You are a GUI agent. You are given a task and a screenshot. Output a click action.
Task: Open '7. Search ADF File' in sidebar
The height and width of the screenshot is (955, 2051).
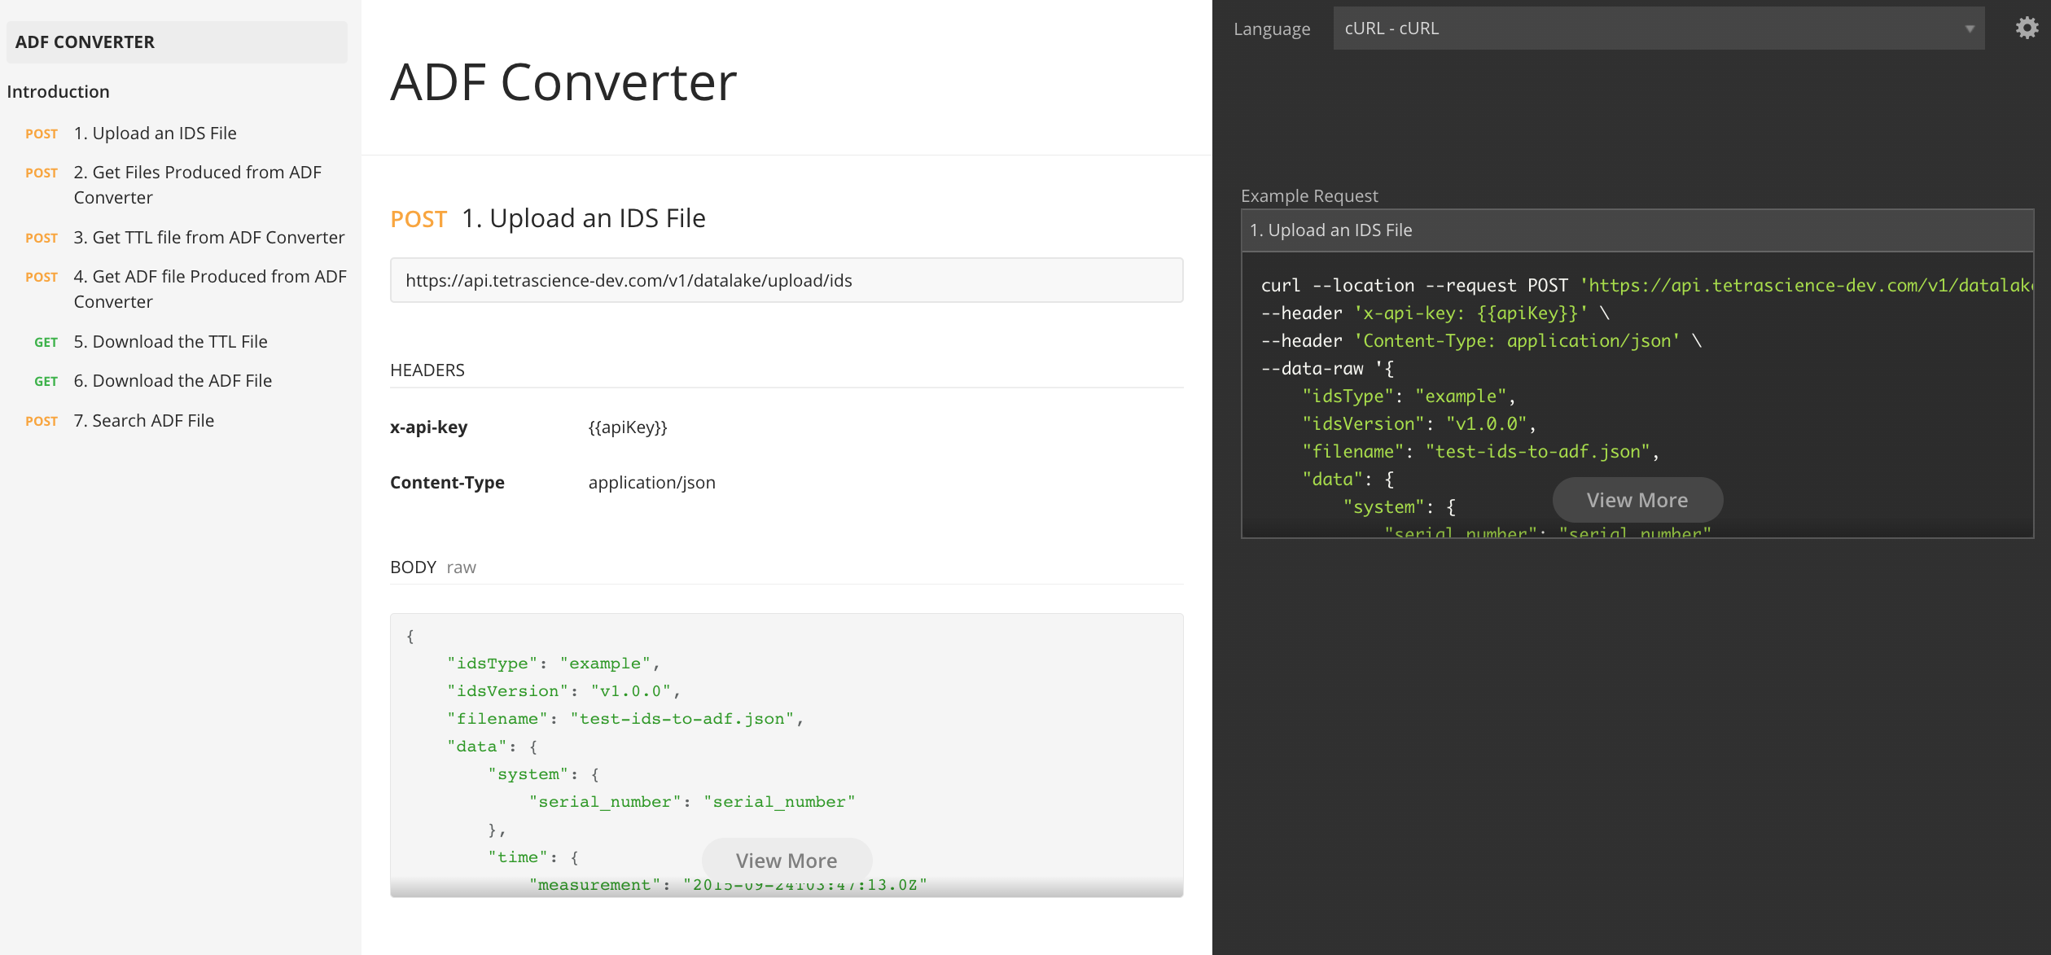coord(143,421)
